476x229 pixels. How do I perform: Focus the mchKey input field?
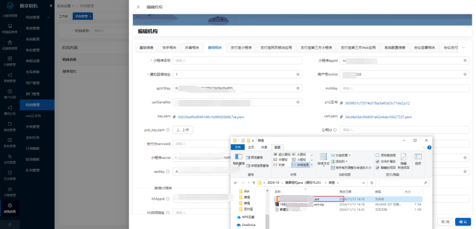tap(405, 88)
